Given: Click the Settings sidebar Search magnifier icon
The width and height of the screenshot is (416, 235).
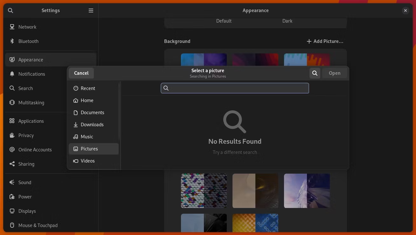Looking at the screenshot, I should click(12, 88).
